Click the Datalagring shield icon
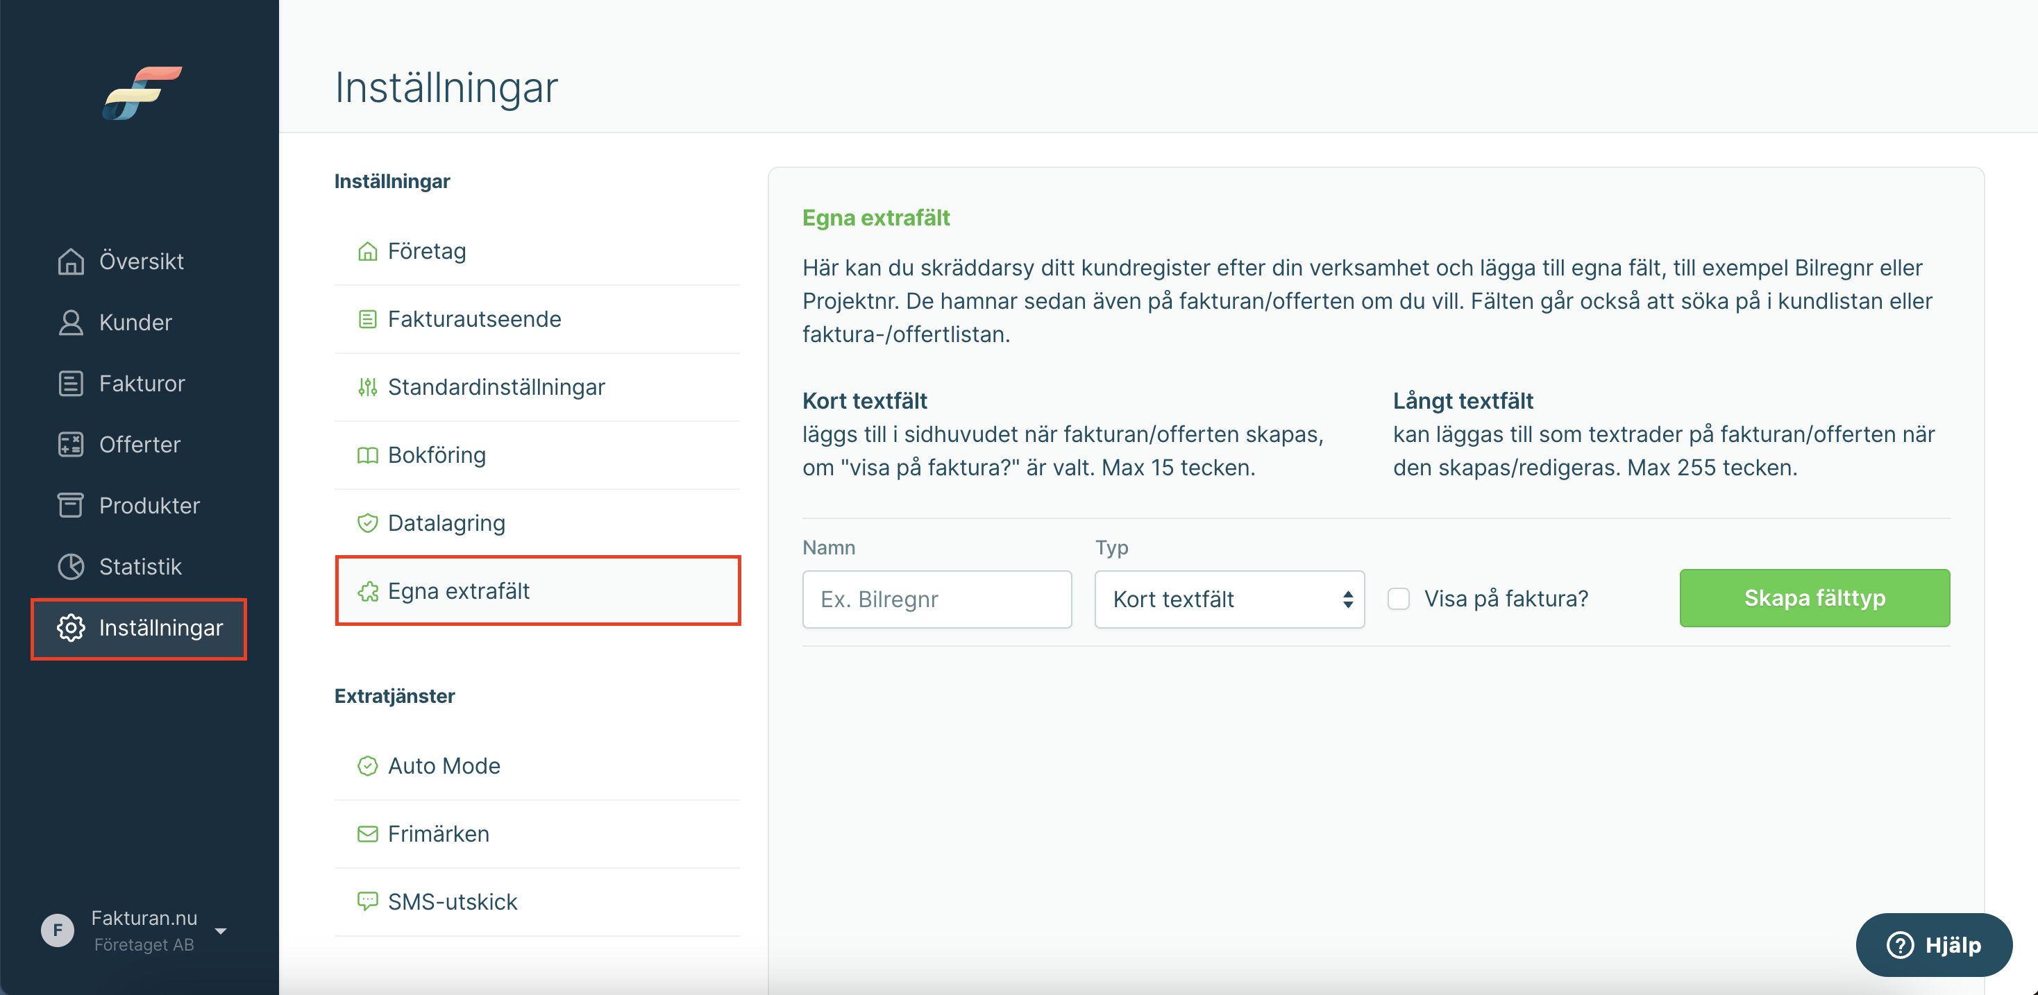This screenshot has height=995, width=2038. point(367,522)
